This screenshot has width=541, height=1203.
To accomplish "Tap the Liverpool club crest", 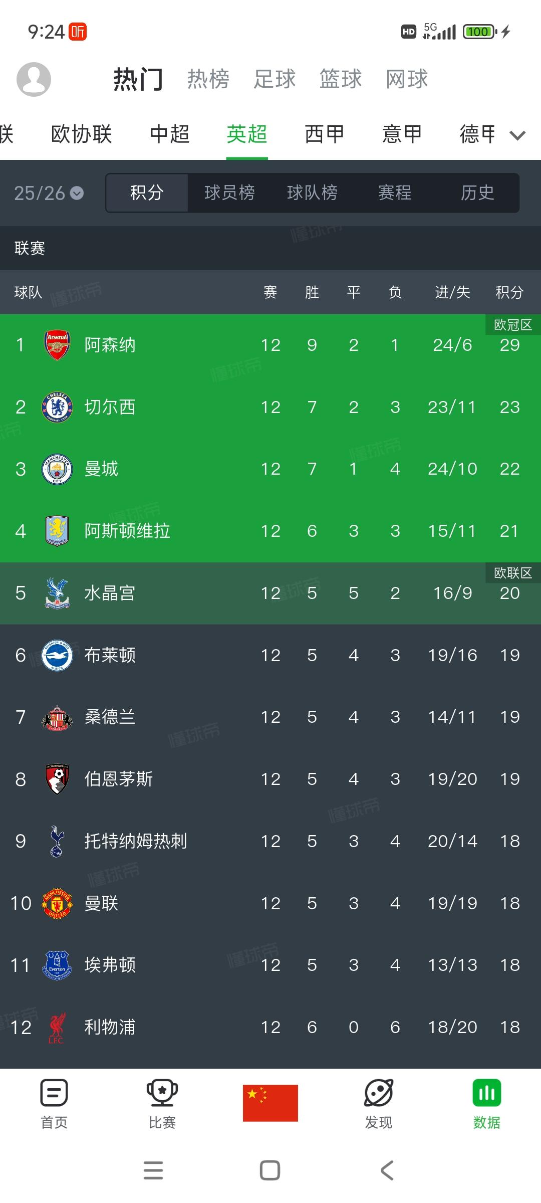I will click(x=57, y=1027).
